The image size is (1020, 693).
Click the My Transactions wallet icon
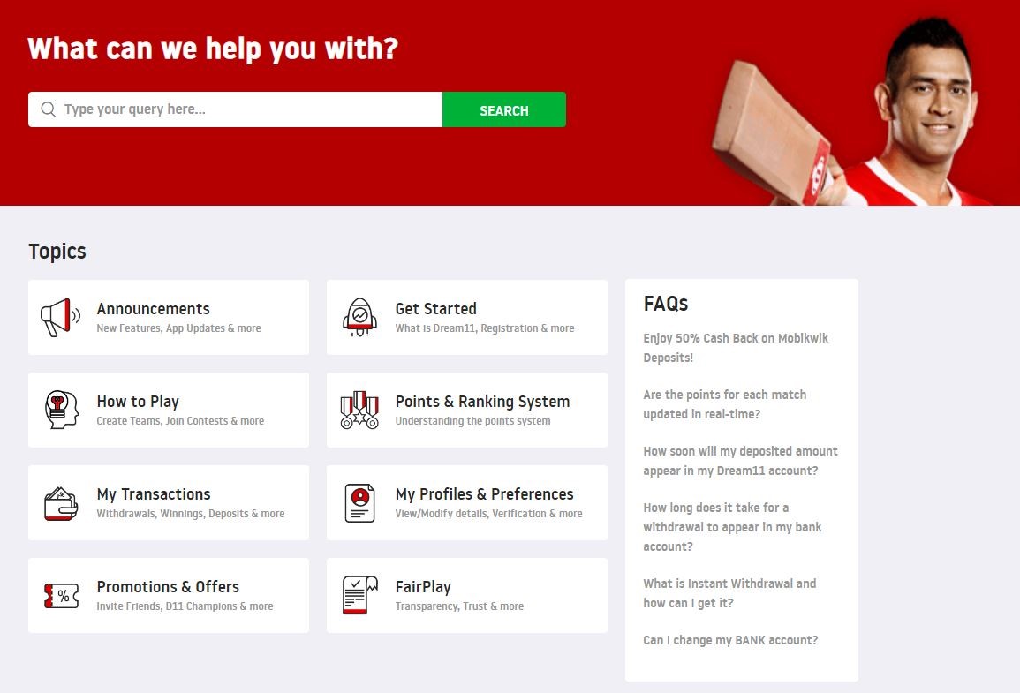[x=61, y=503]
